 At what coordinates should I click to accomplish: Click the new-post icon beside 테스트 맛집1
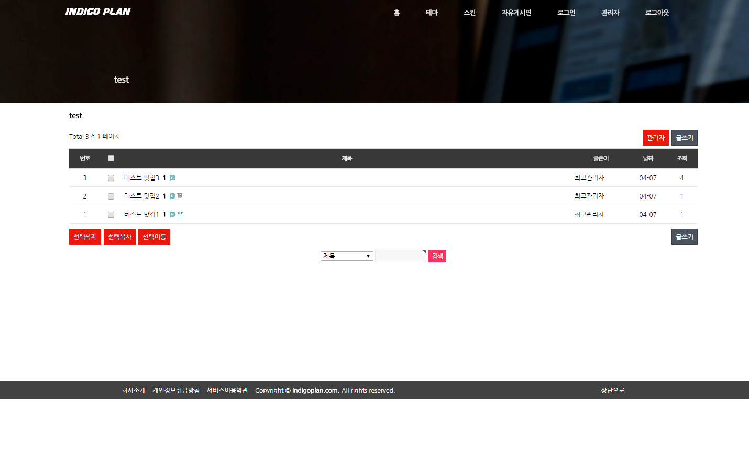(172, 215)
